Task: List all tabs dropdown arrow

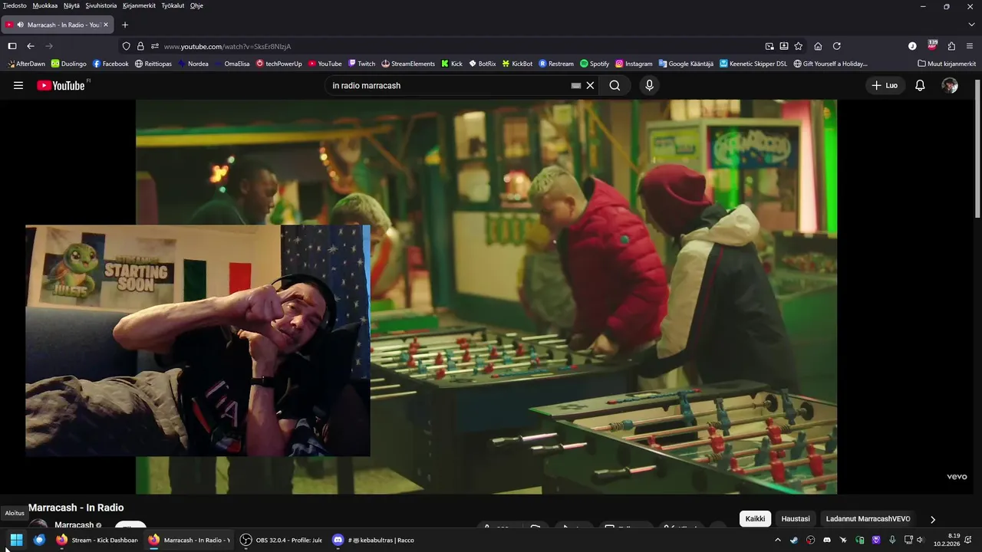Action: pyautogui.click(x=970, y=25)
